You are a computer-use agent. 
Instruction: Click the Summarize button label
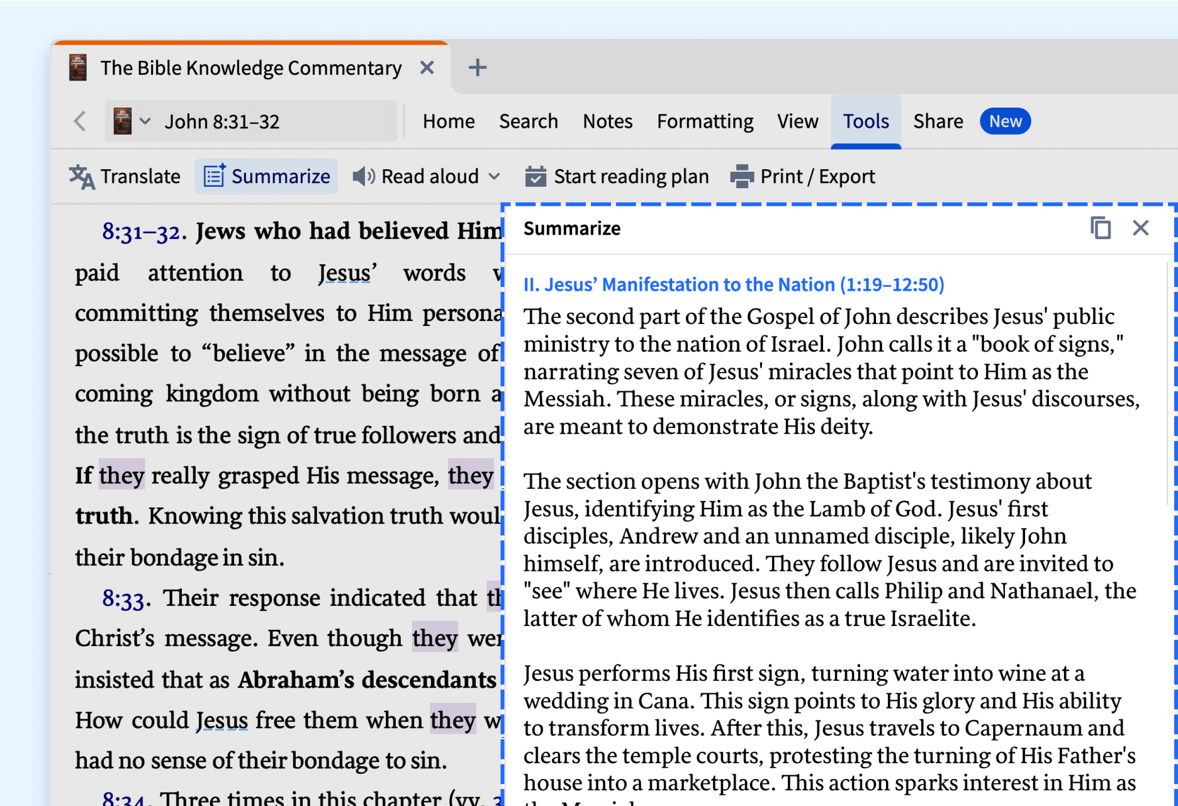[x=281, y=176]
